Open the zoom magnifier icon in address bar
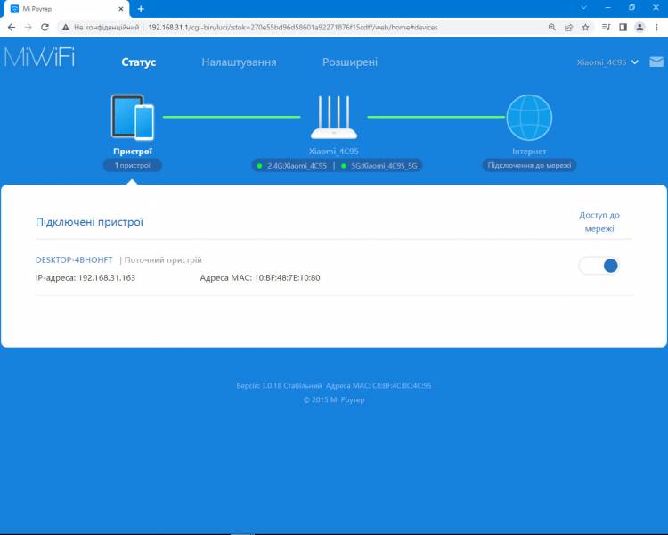Image resolution: width=668 pixels, height=535 pixels. coord(551,28)
